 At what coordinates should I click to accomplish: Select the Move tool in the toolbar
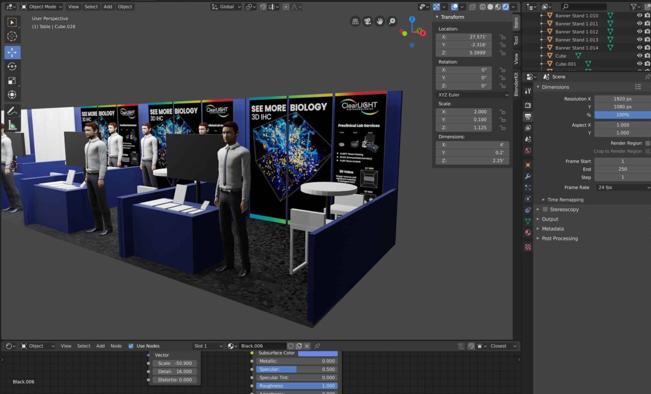[12, 53]
